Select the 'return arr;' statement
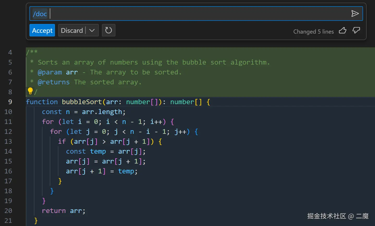 point(63,211)
